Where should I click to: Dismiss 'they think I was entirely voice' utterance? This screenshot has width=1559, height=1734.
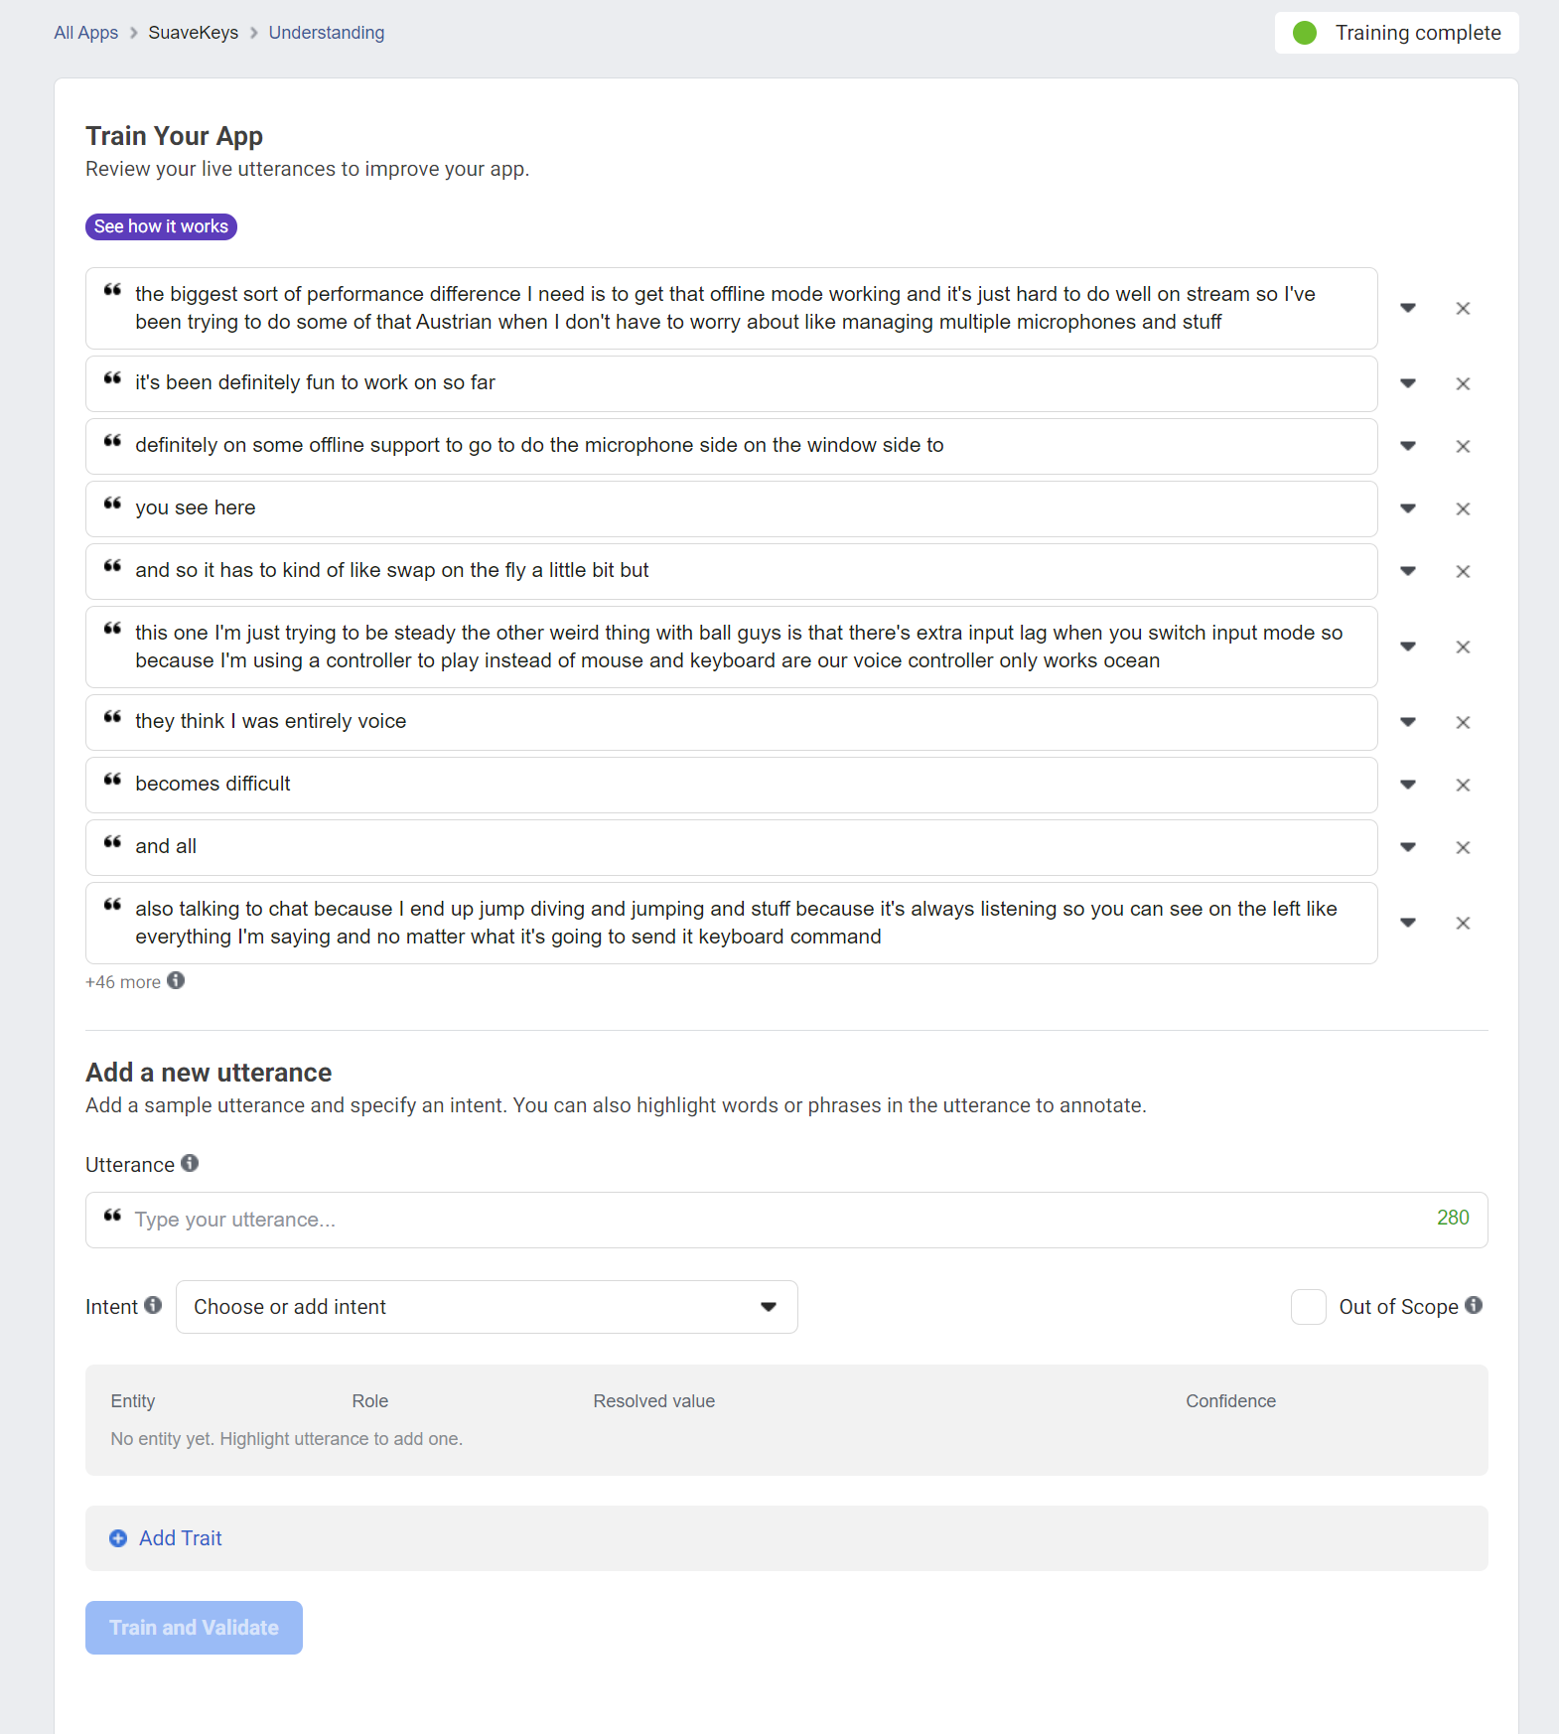point(1463,723)
